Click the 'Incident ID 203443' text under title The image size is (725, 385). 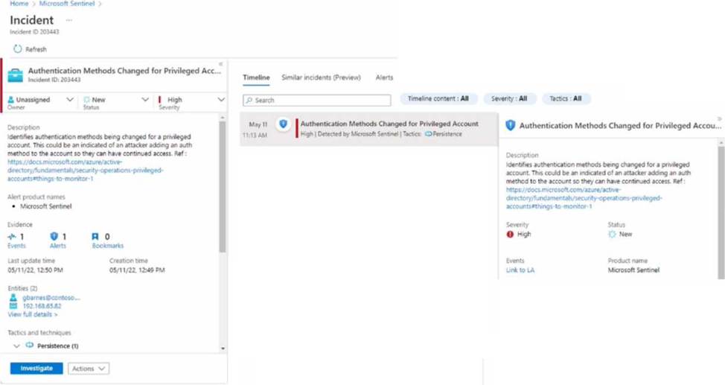35,32
